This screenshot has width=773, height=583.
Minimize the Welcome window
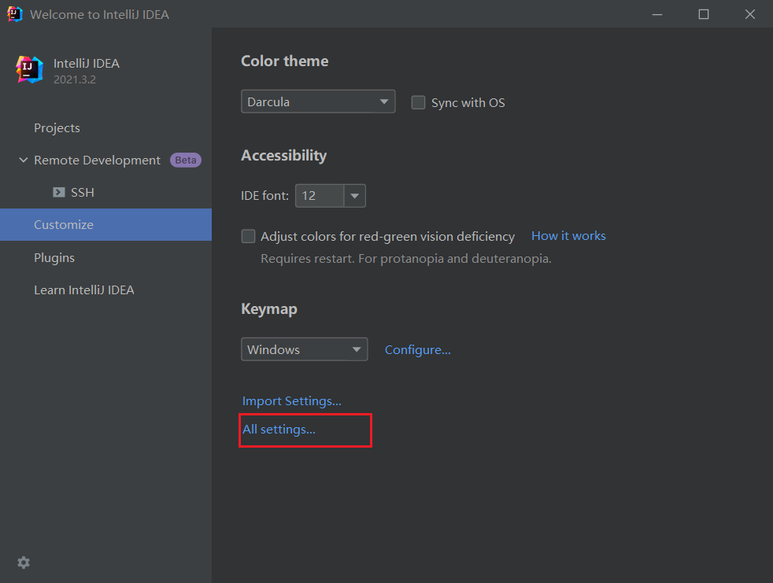point(657,14)
